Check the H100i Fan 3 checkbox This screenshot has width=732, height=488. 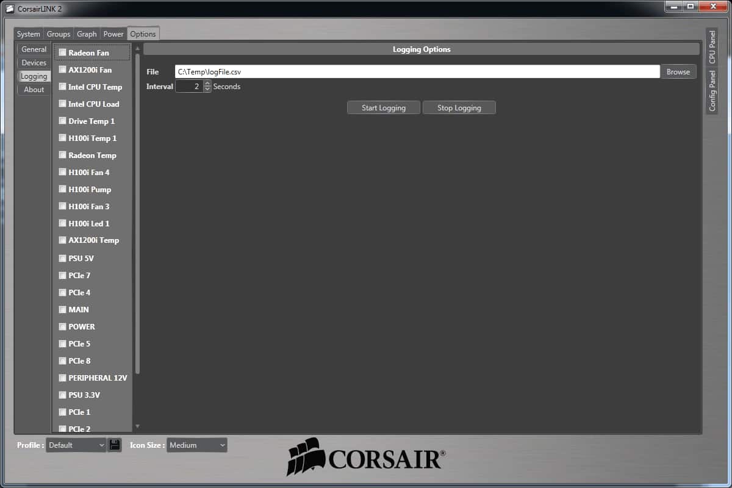point(62,207)
